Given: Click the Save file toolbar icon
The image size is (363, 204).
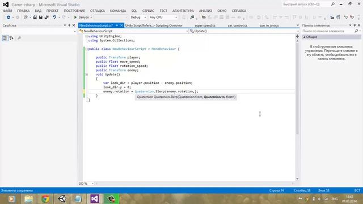Looking at the screenshot, I should pyautogui.click(x=40, y=18).
